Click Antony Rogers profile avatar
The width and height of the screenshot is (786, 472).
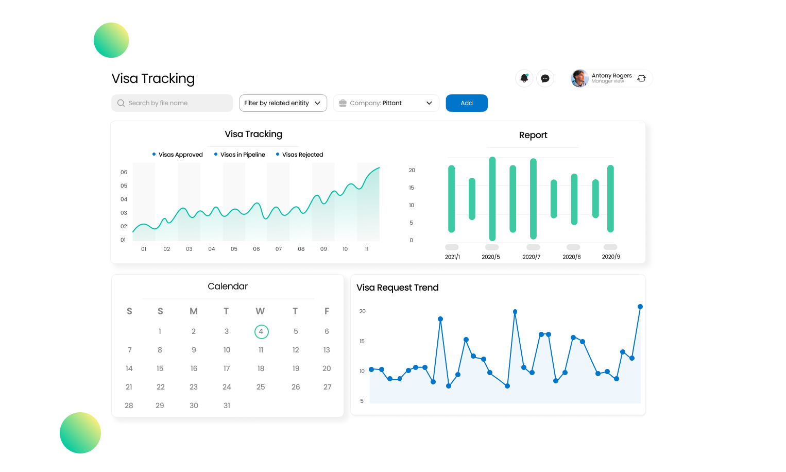click(x=580, y=78)
